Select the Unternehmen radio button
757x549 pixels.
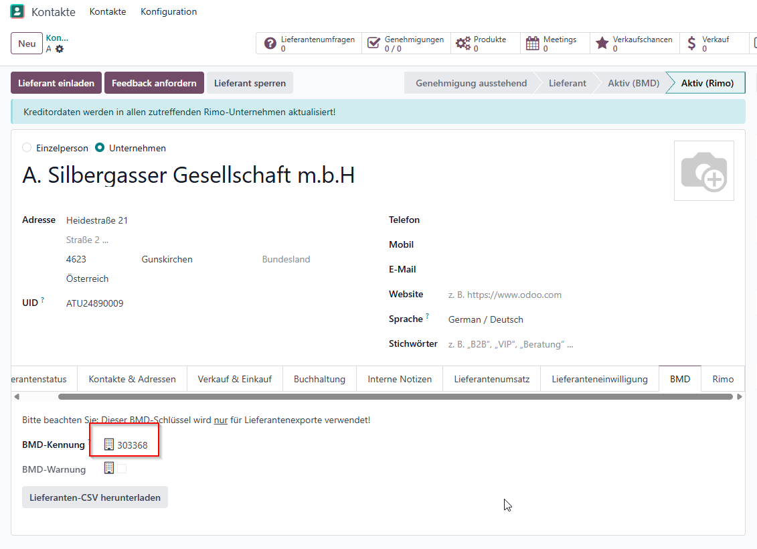100,148
